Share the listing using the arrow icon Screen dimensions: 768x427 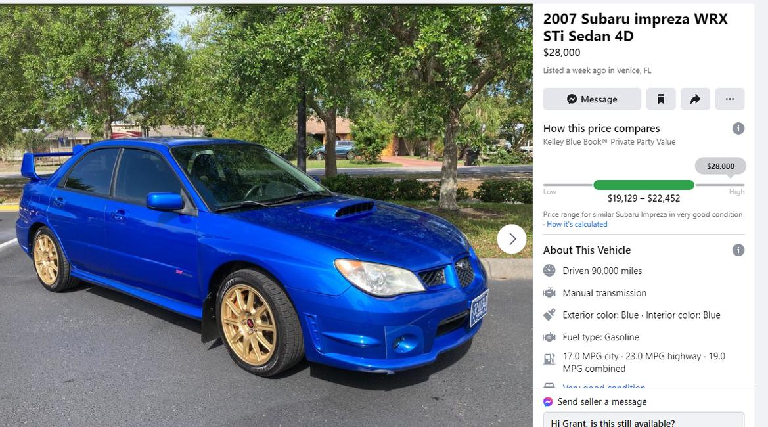coord(695,99)
